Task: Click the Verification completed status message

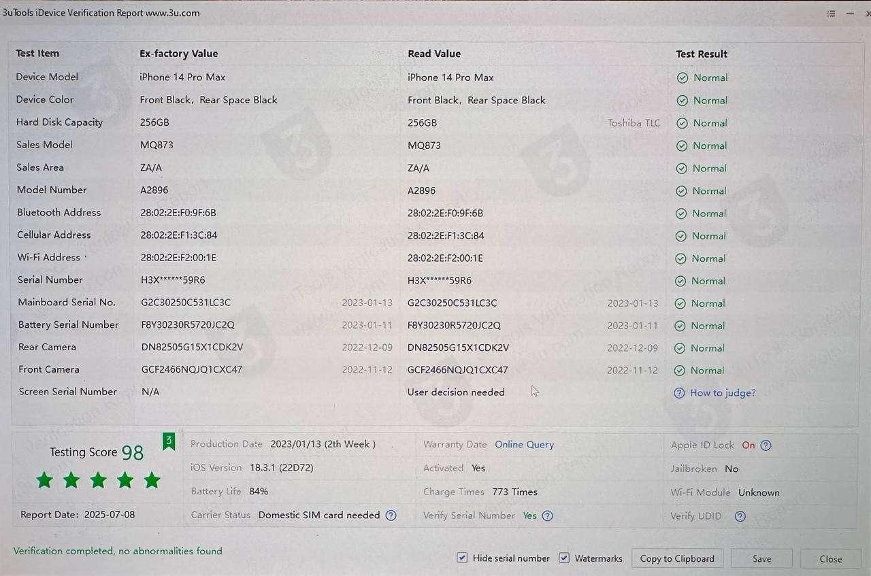Action: tap(118, 551)
